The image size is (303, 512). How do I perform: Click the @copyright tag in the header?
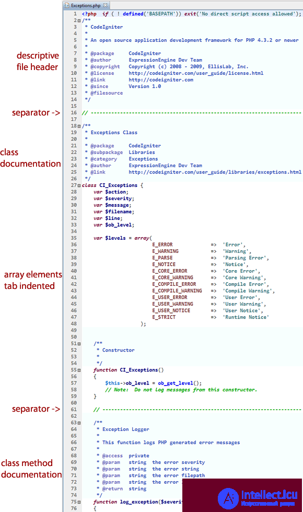[x=105, y=67]
